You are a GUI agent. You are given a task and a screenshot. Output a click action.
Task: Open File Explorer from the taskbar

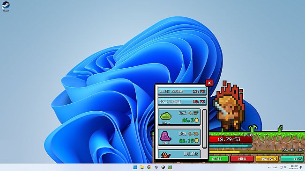[142, 167]
